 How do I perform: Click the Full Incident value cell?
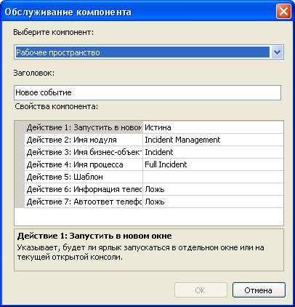pos(213,164)
